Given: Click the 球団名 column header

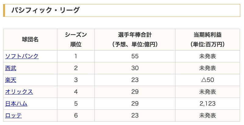Looking at the screenshot, I should click(x=30, y=40).
